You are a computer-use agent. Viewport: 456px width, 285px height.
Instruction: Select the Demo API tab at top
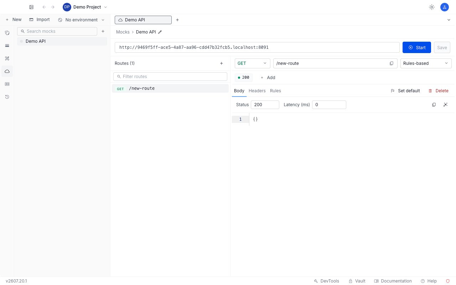(143, 20)
